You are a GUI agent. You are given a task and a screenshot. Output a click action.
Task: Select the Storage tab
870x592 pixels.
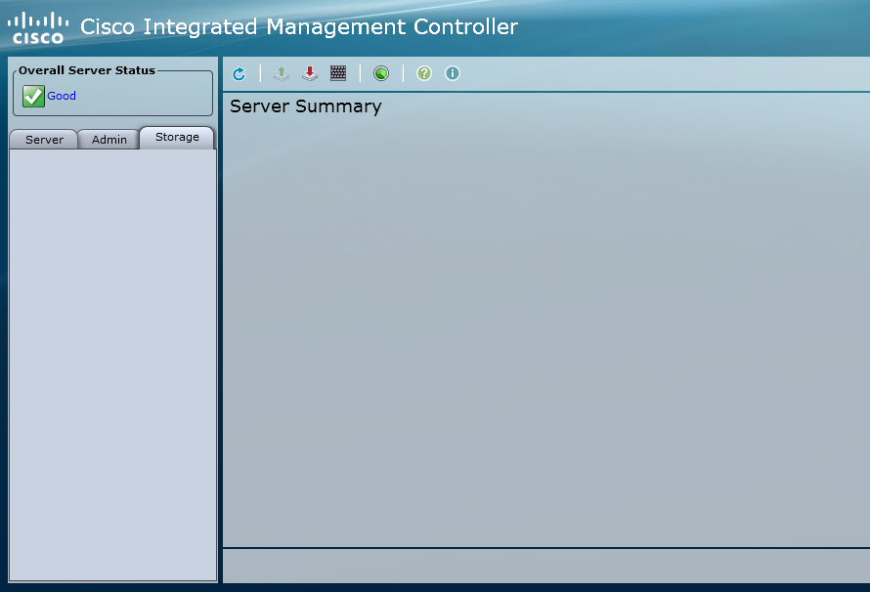176,137
